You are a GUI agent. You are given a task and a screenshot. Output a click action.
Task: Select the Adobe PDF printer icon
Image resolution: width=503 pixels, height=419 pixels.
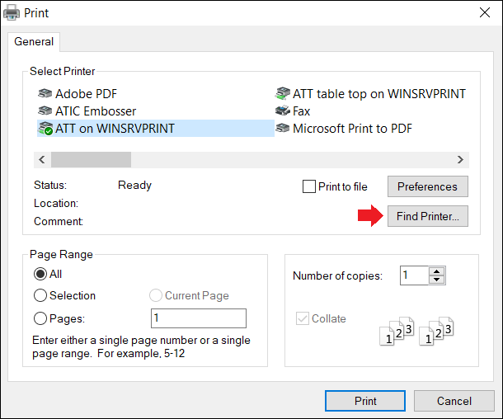[45, 94]
